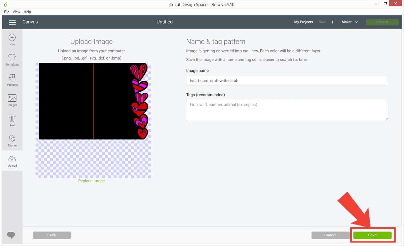Click the Image name field

[287, 81]
